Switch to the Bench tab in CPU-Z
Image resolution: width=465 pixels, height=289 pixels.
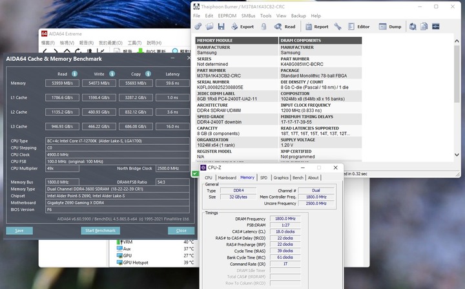[298, 178]
